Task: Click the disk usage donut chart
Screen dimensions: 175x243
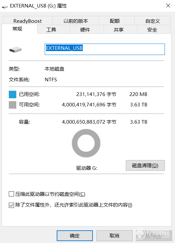Action: [86, 143]
